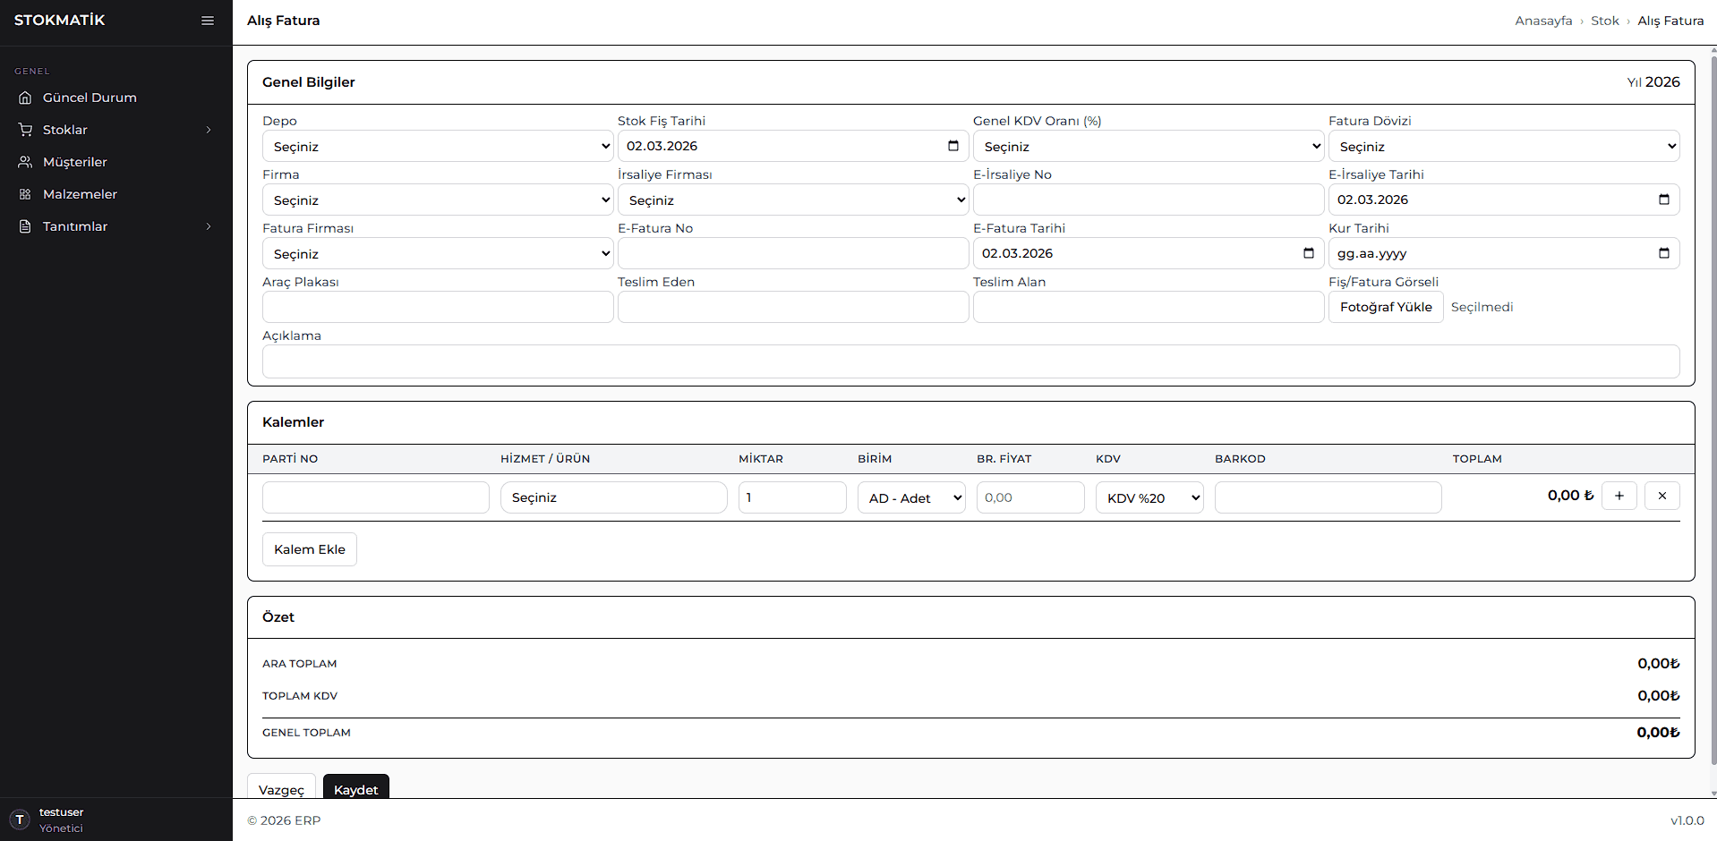
Task: Click the calendar icon in Stok Fiş Tarihi
Action: [953, 146]
